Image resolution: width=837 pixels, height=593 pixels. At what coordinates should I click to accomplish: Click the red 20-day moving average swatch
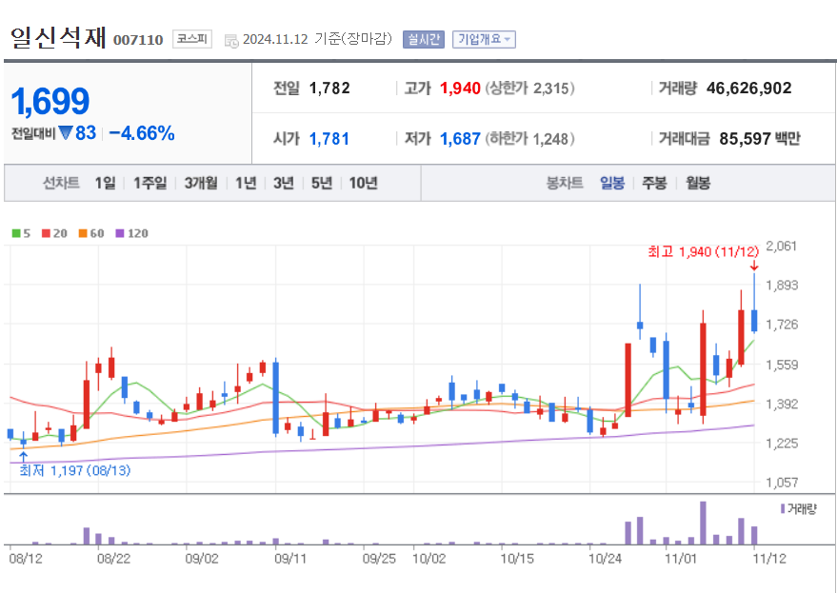[x=46, y=233]
